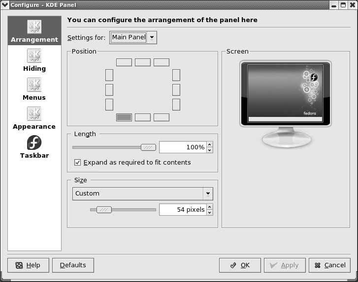Screen dimensions: 358x282
Task: Place panel on top edge, left-aligned
Action: [x=124, y=62]
